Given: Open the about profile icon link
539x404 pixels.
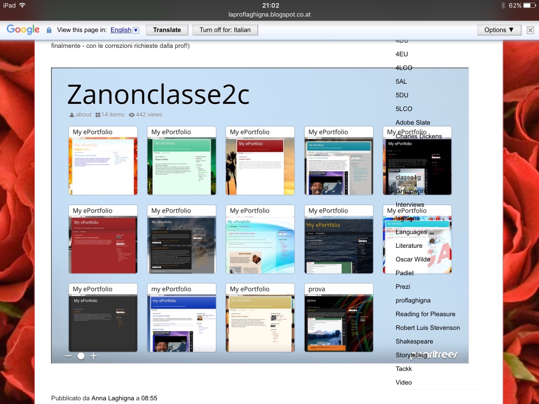Looking at the screenshot, I should pos(72,115).
